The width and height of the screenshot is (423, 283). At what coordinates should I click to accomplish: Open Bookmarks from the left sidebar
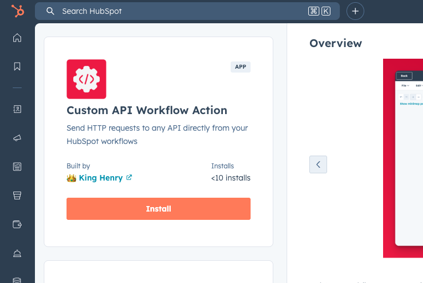(x=17, y=66)
